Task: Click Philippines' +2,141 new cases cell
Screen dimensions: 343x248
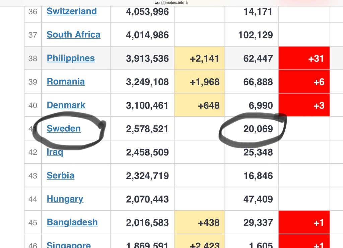Action: coord(204,58)
